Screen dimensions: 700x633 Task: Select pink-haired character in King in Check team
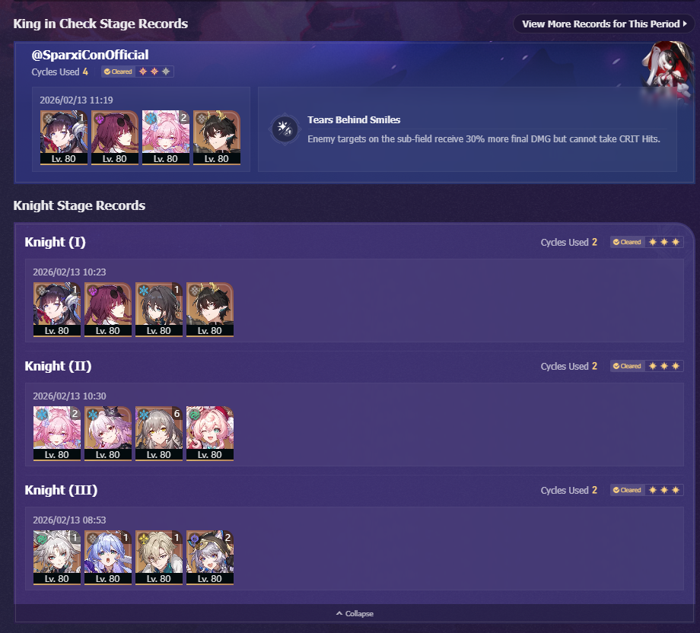(166, 138)
